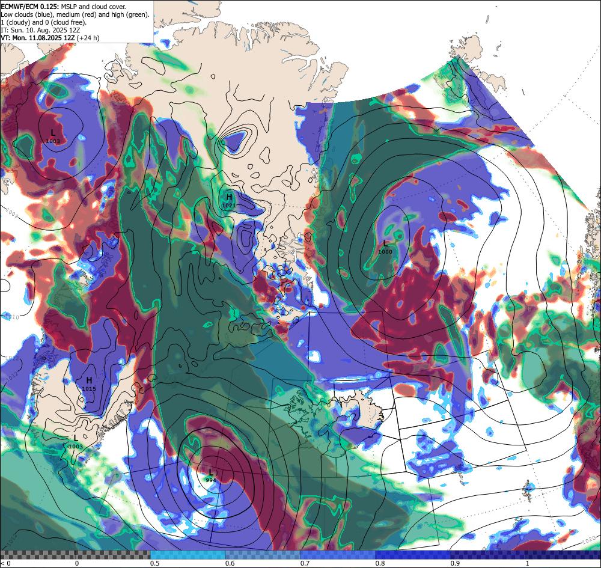Click the H 1015 high pressure label
Image resolution: width=601 pixels, height=568 pixels.
[x=89, y=383]
